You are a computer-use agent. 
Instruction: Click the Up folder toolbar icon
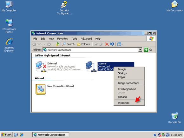[57, 44]
